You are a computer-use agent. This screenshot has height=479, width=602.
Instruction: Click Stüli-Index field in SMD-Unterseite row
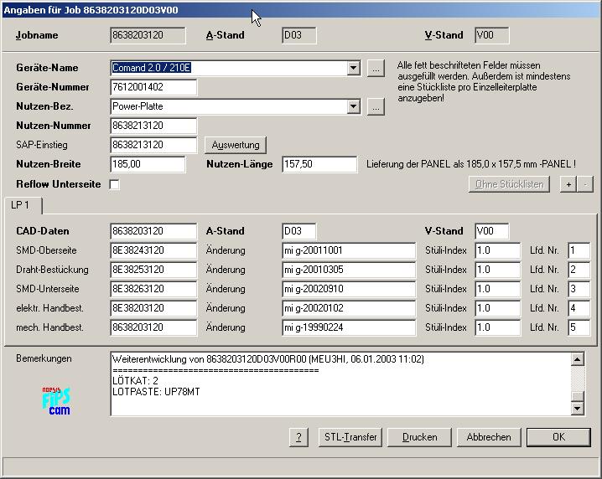pyautogui.click(x=497, y=289)
